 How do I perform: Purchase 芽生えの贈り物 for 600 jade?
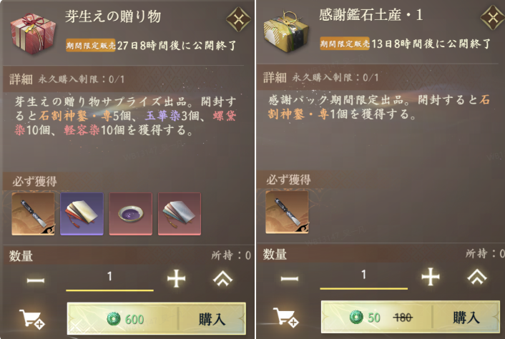[x=156, y=318]
